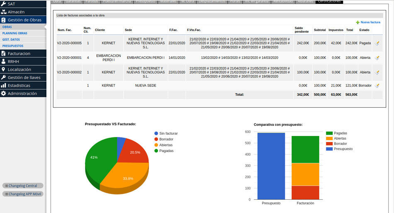Open GEST. DATOS submenu entry

(x=11, y=39)
